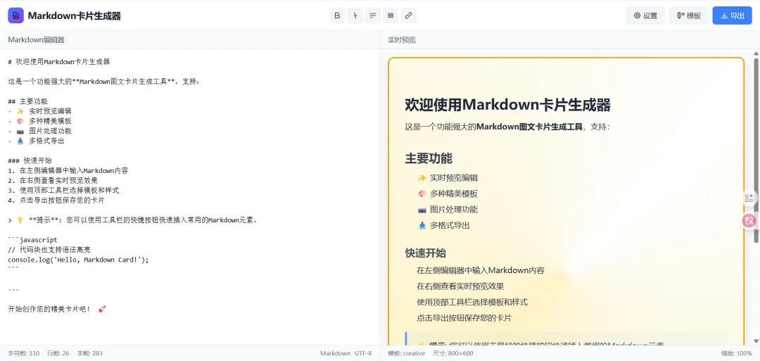This screenshot has height=361, width=760.
Task: Click the editor line starting with '```javascript'
Action: pos(32,239)
